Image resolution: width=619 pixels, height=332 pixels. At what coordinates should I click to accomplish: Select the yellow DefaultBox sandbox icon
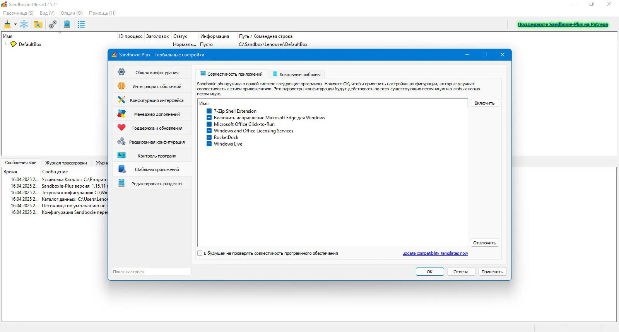14,44
